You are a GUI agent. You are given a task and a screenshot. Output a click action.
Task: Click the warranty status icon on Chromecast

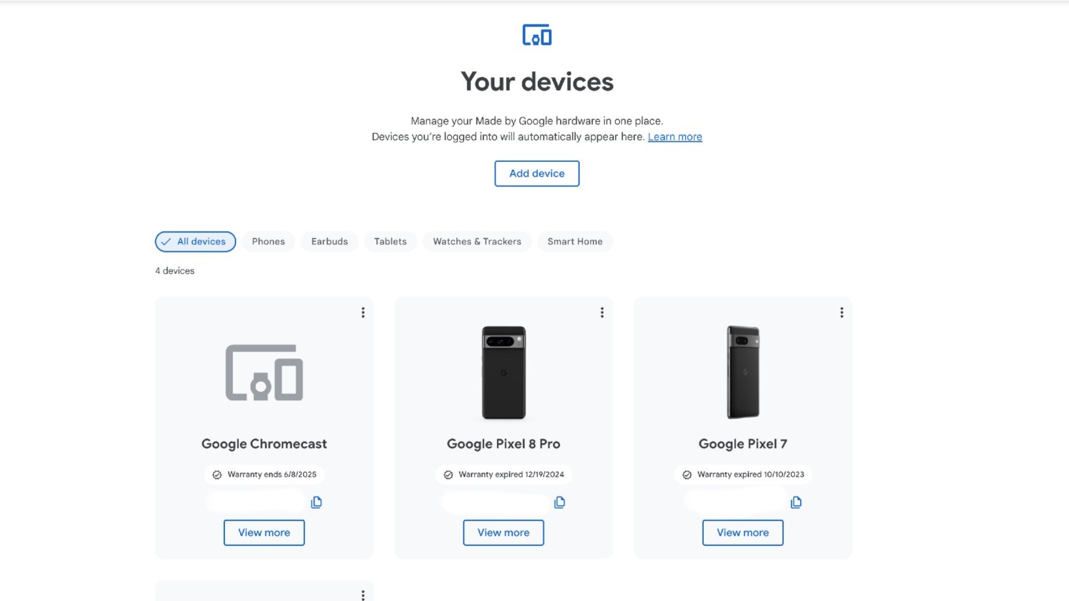217,474
